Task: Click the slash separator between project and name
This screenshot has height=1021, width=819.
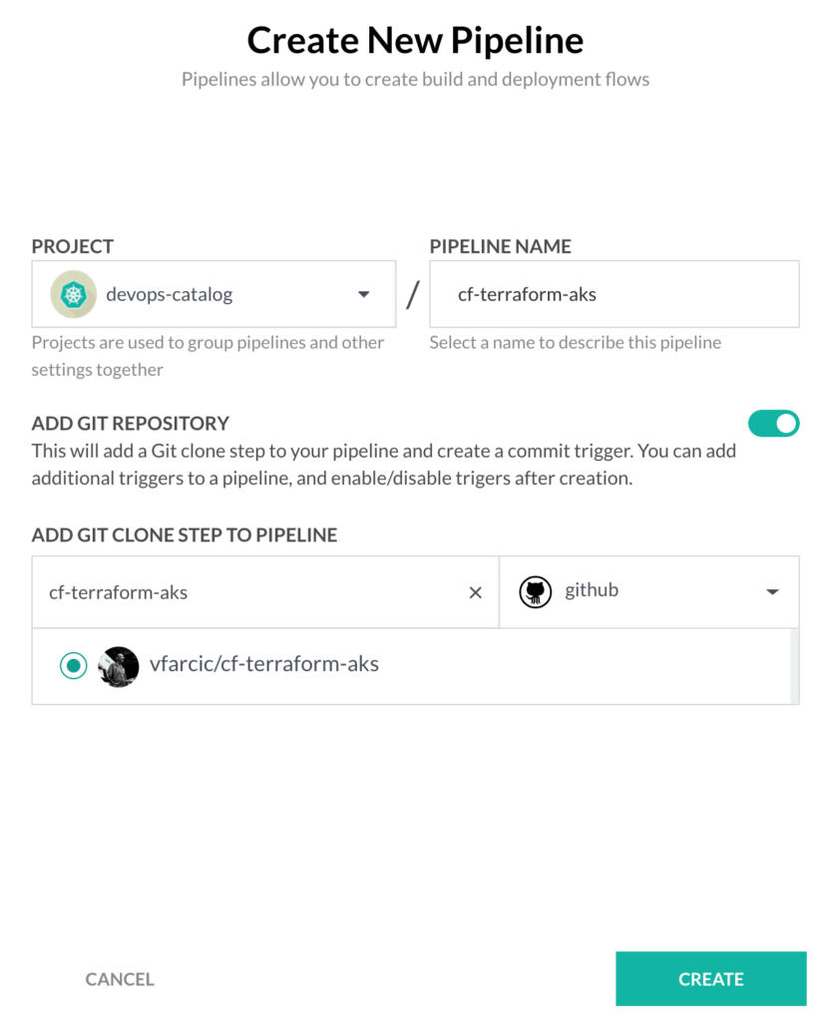Action: click(412, 295)
